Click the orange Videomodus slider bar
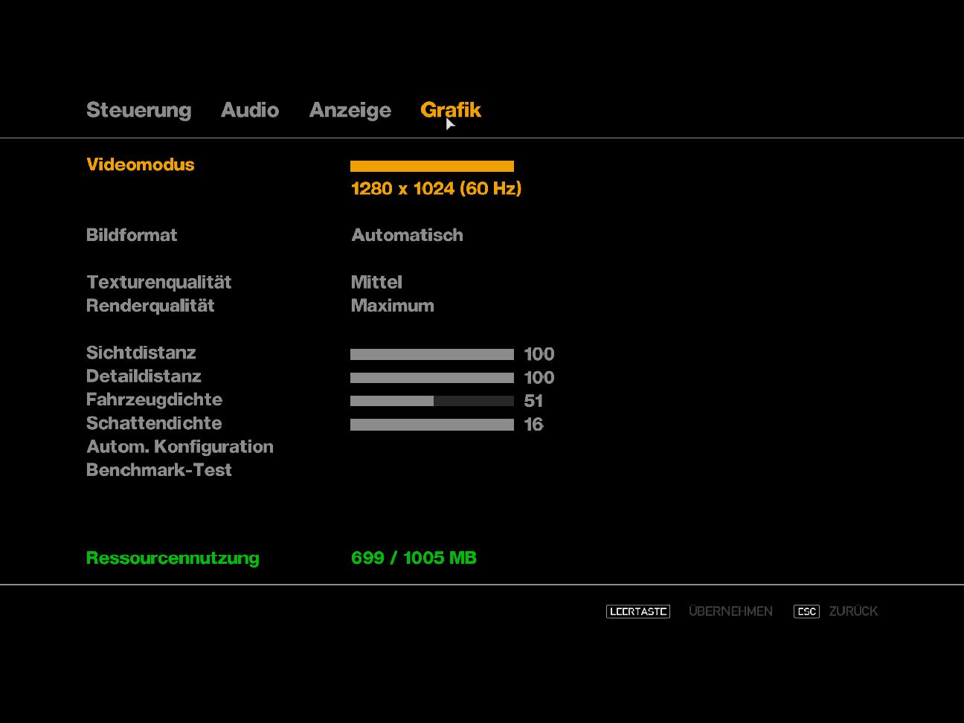964x723 pixels. click(432, 166)
